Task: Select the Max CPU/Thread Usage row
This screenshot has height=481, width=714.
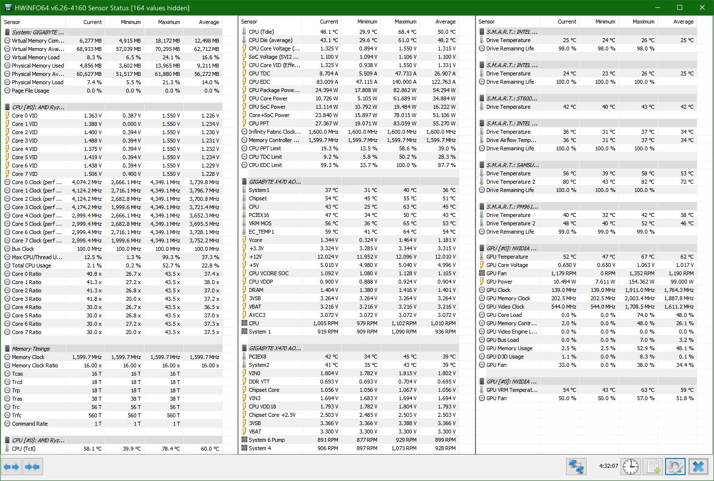Action: click(112, 257)
